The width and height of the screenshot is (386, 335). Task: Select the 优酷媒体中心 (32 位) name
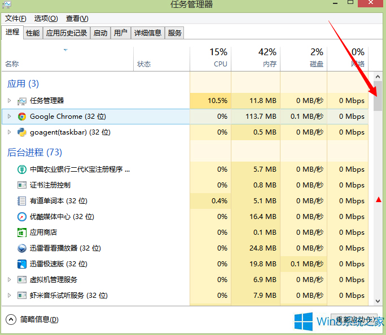click(x=62, y=217)
